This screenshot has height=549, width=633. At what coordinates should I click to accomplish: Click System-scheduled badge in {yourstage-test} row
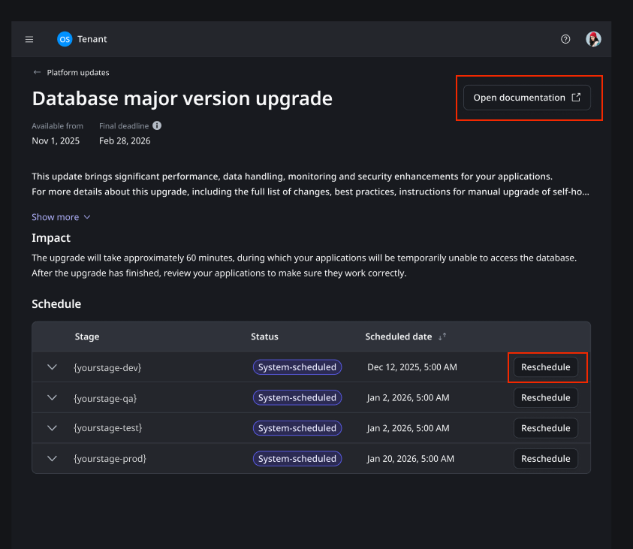(x=297, y=428)
